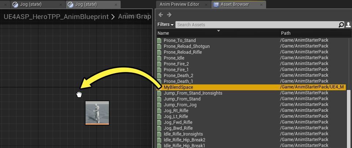The image size is (352, 148).
Task: Click animation icon beside Jog_Bwd_Rifle
Action: click(159, 128)
